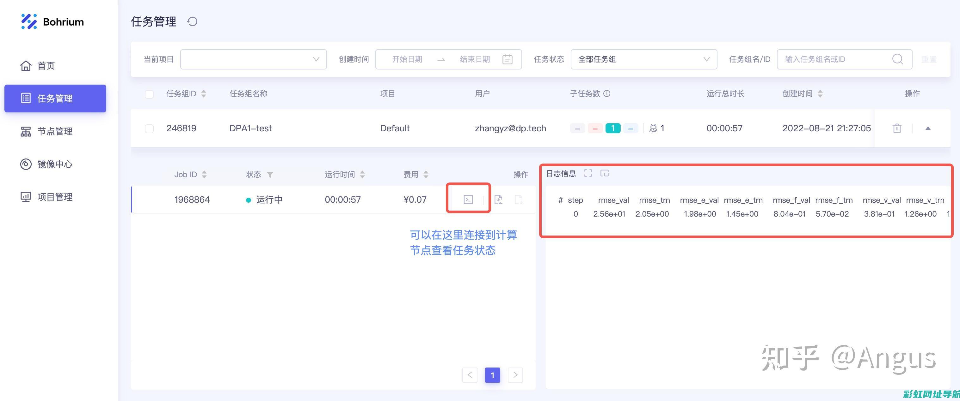The width and height of the screenshot is (960, 401).
Task: Select 任务管理 in the sidebar
Action: (55, 98)
